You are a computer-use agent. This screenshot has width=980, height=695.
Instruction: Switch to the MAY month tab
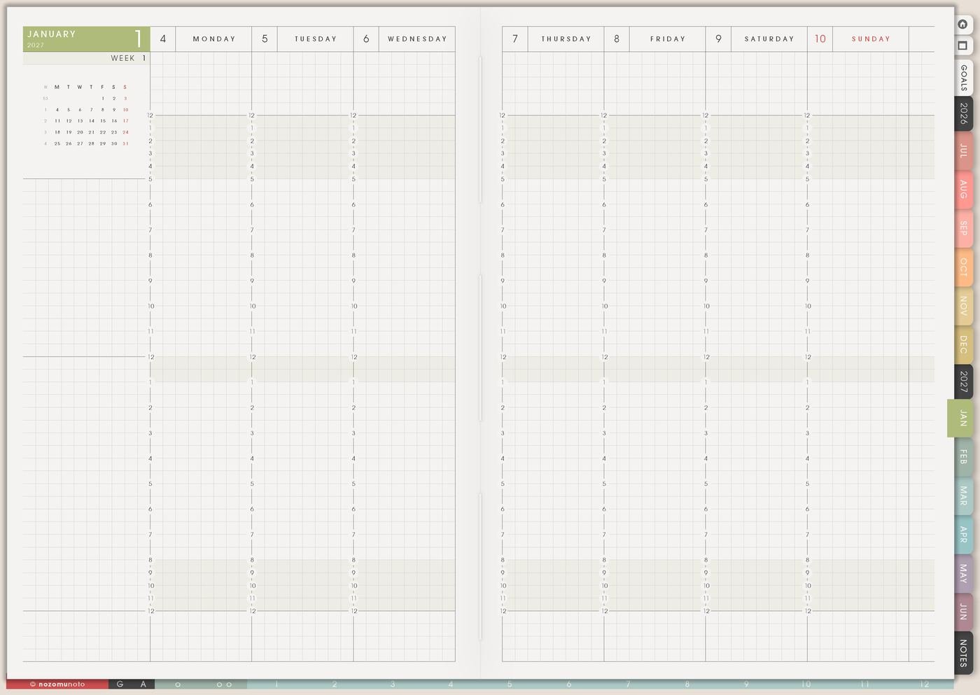tap(963, 573)
